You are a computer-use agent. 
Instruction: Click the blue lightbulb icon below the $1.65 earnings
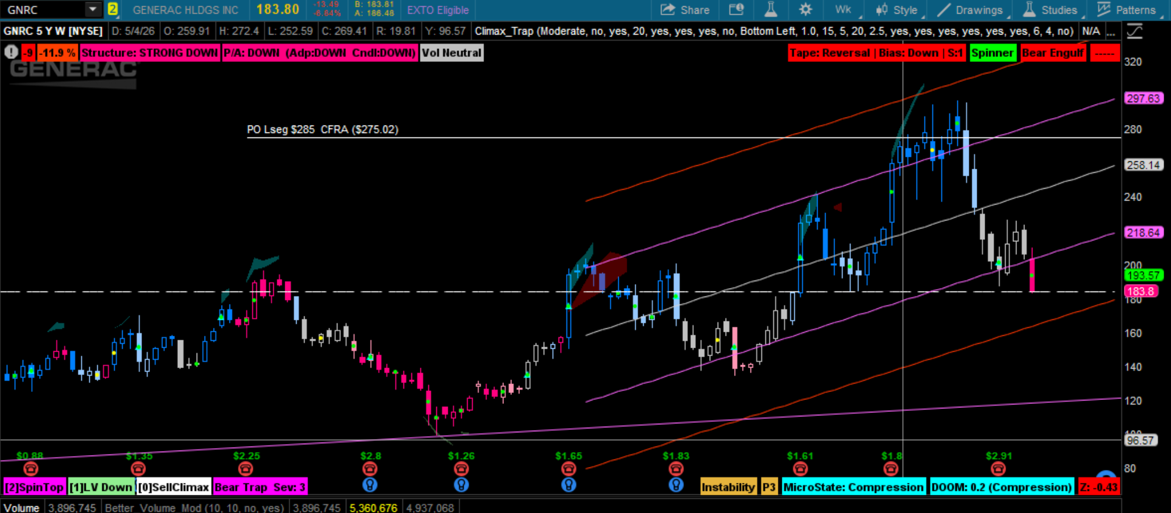(568, 485)
